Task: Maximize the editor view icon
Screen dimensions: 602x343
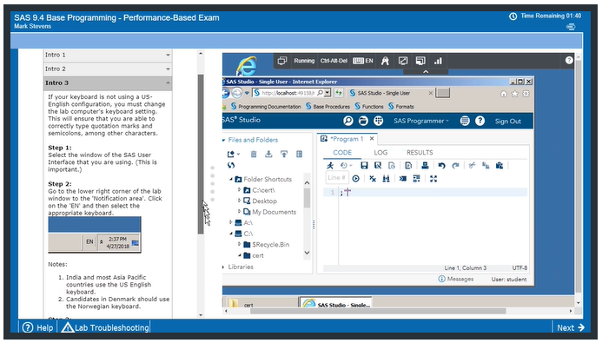Action: pyautogui.click(x=433, y=178)
